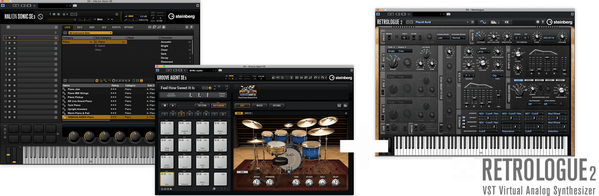
Task: Start pattern playback in Groove Agent
Action: coord(173,105)
